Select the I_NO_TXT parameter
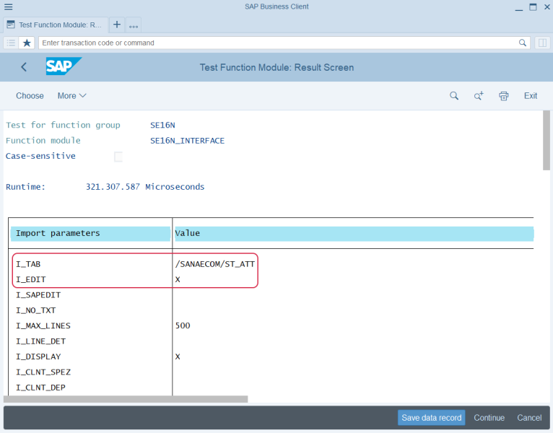This screenshot has height=433, width=553. click(x=35, y=310)
